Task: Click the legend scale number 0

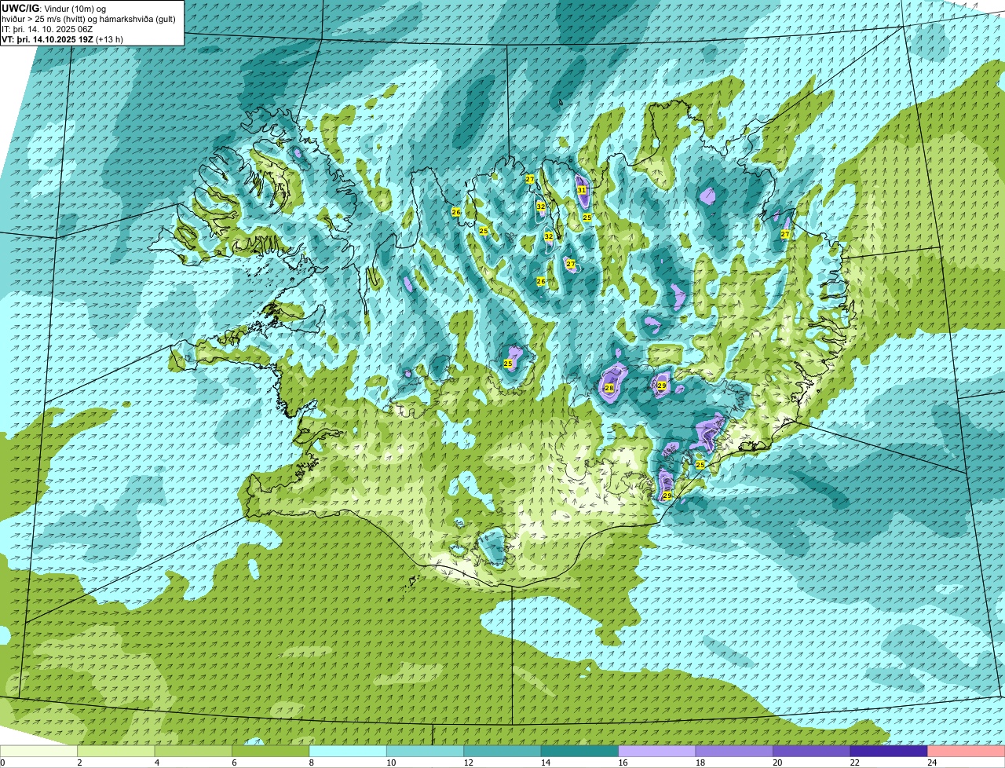Action: point(3,763)
